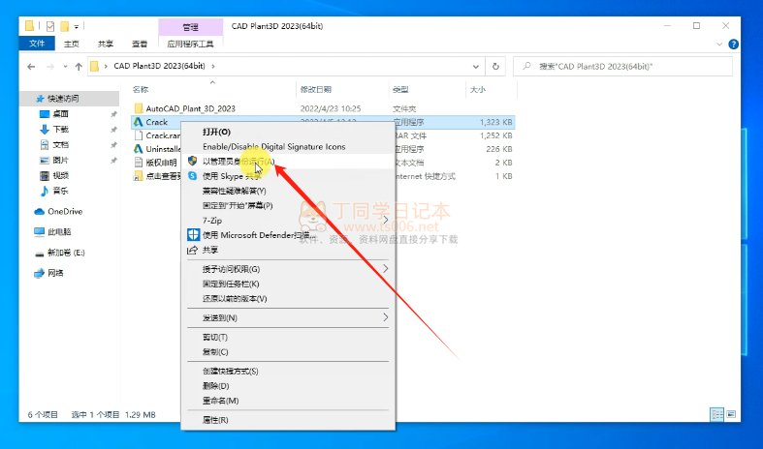This screenshot has width=763, height=449.
Task: Choose 剪切(T) from context menu
Action: click(288, 338)
